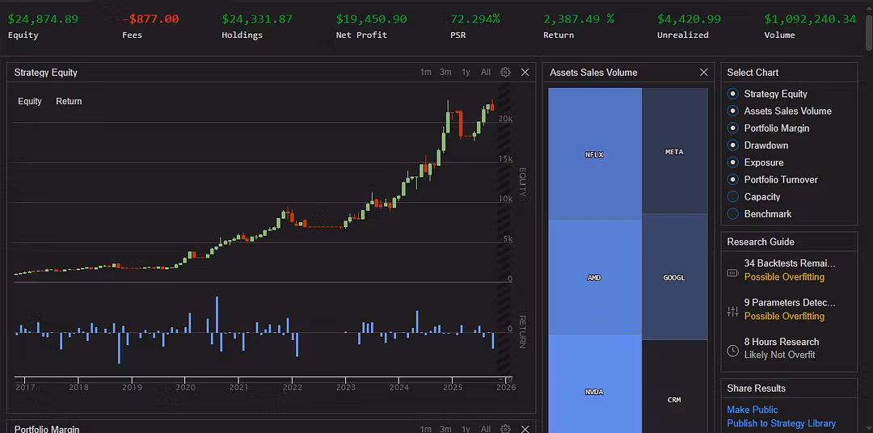Enable the Capacity chart option
Screen dimensions: 873x433
coord(733,197)
